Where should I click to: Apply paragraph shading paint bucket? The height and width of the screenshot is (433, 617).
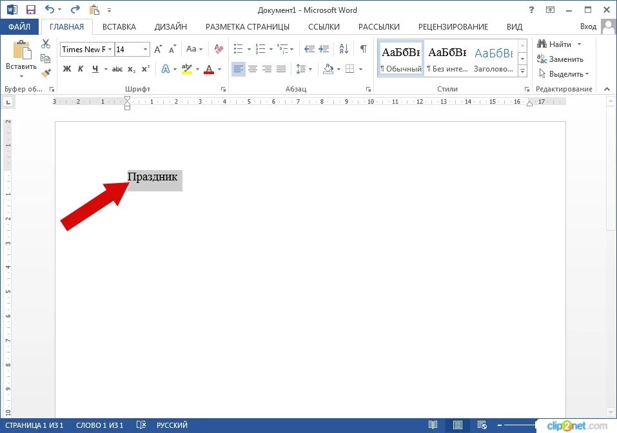tap(328, 69)
